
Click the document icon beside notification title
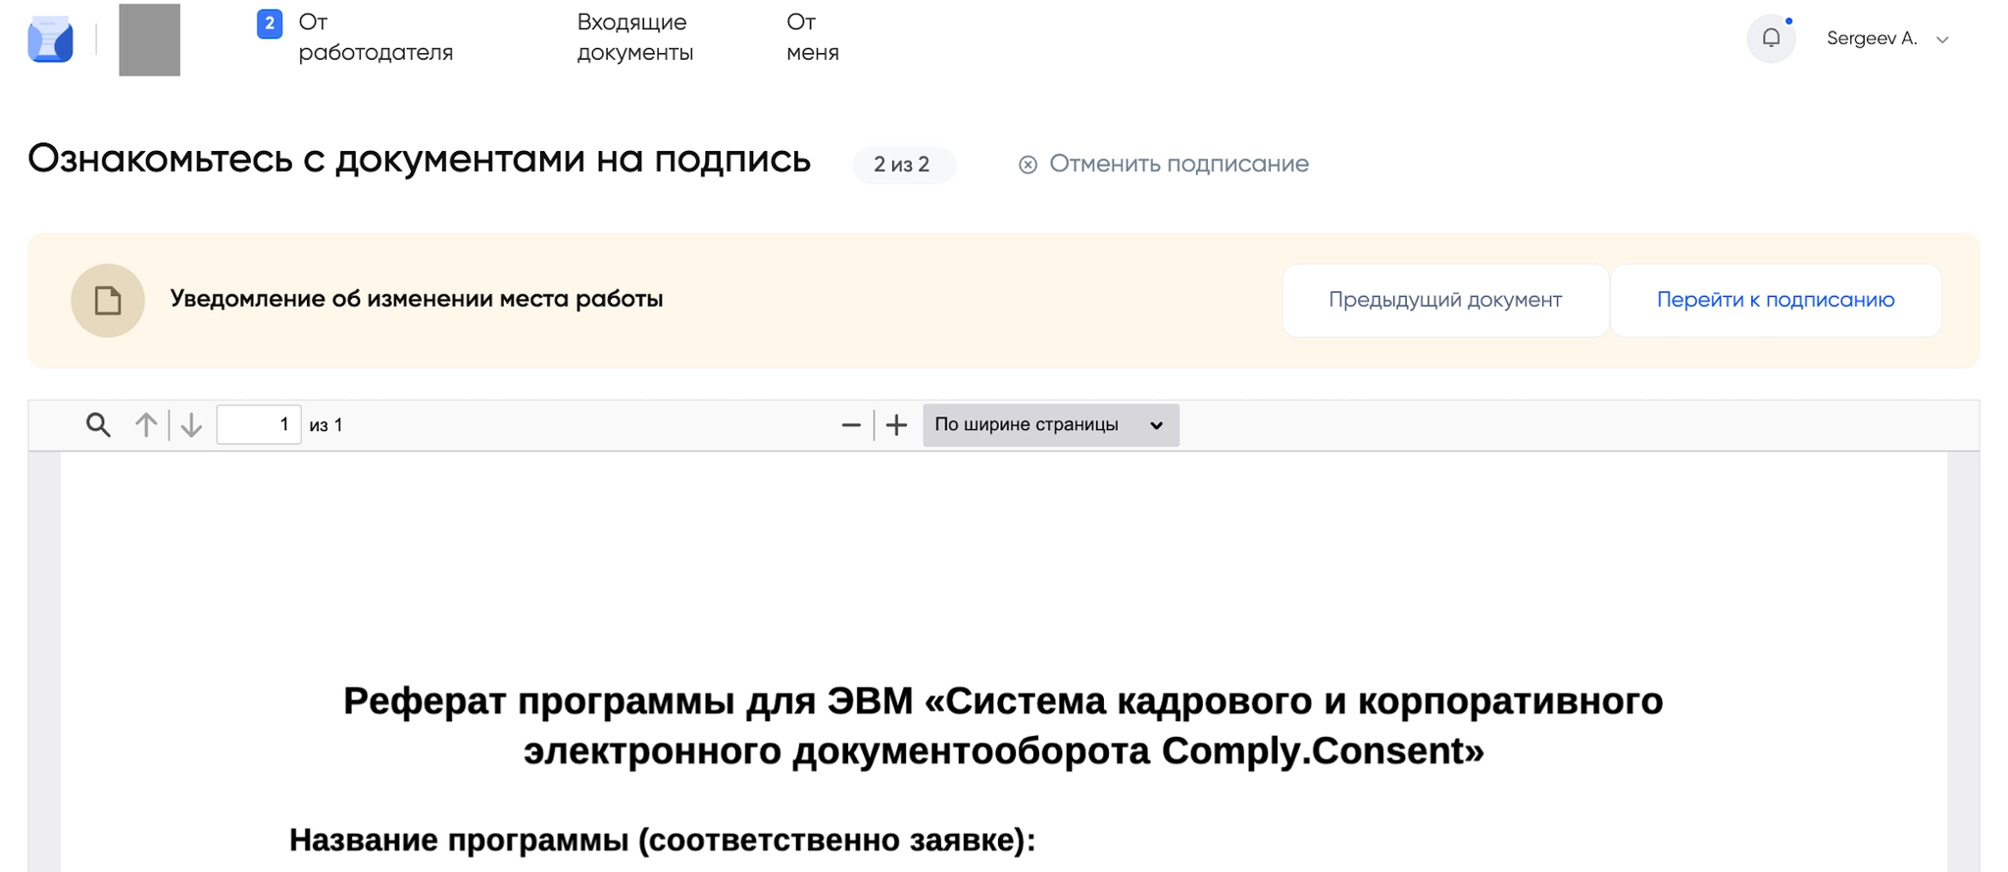[108, 301]
